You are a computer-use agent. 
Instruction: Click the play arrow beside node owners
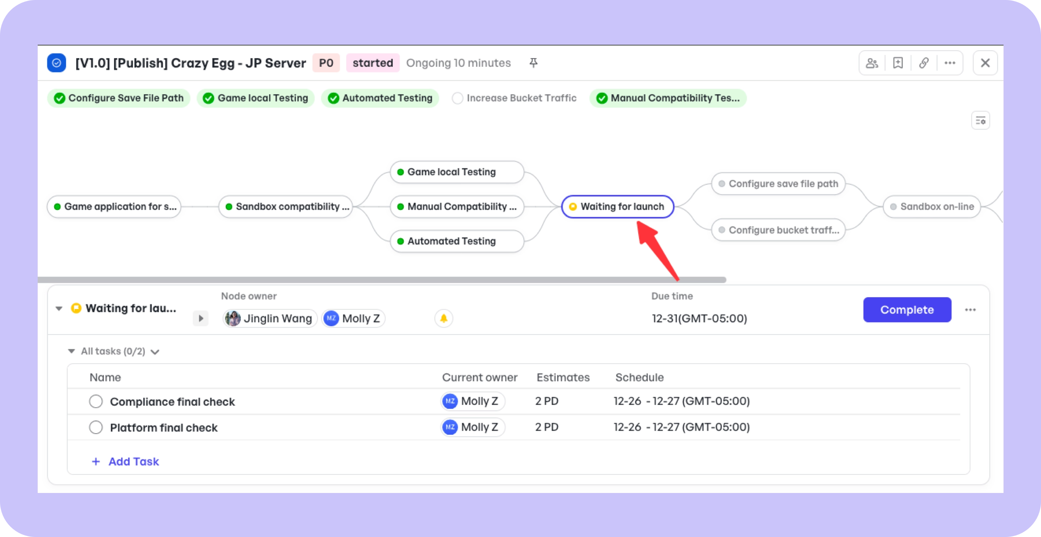[x=201, y=318]
